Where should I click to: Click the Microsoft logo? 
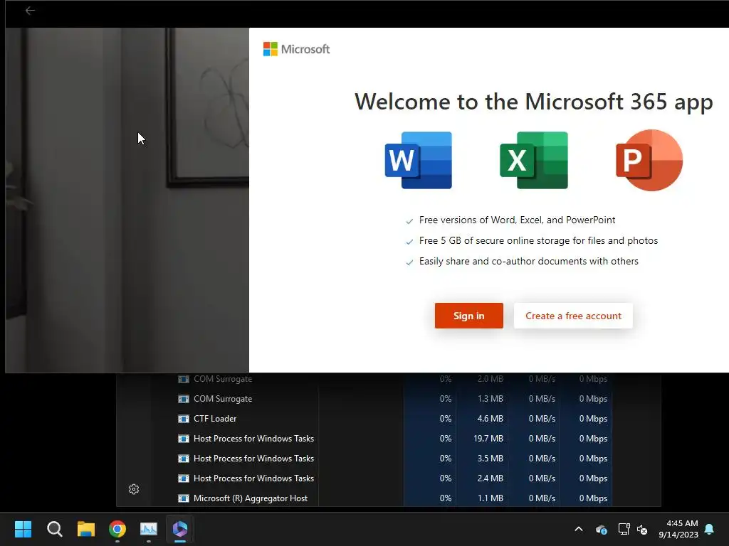tap(296, 49)
